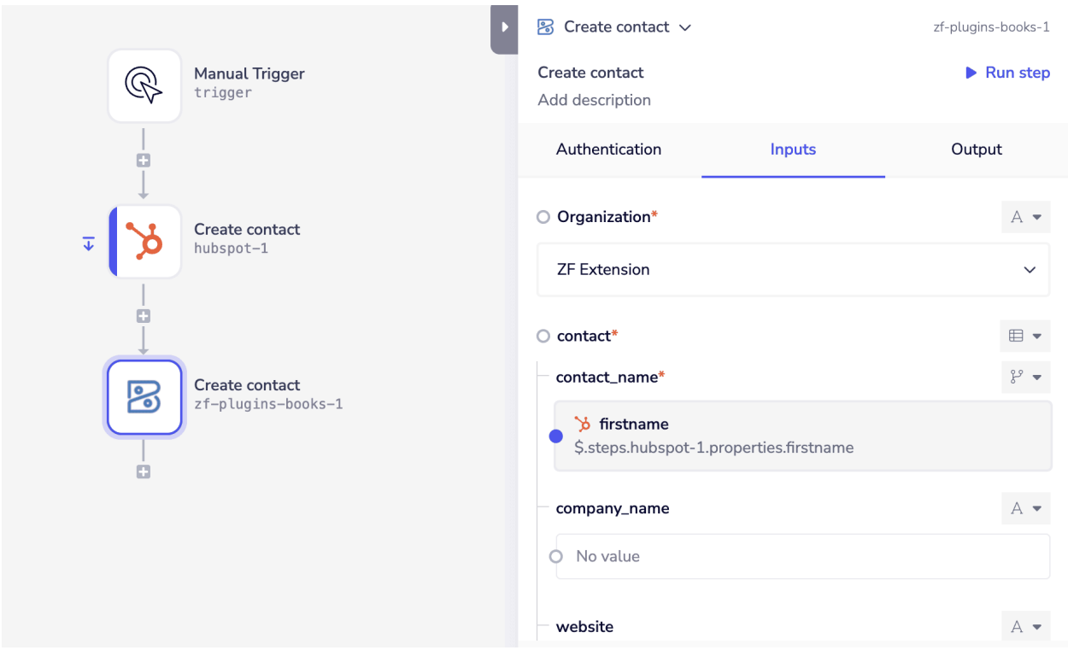Screen dimensions: 1068x656
Task: Open the contact_name branch type dropdown
Action: [x=1025, y=378]
